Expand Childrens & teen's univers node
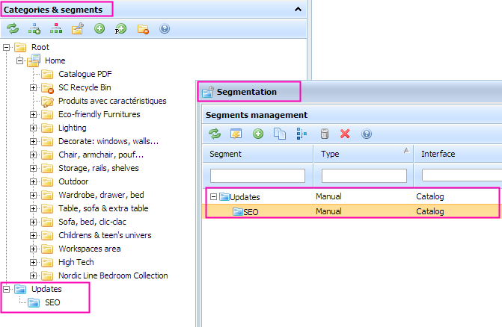Image resolution: width=502 pixels, height=327 pixels. (34, 235)
